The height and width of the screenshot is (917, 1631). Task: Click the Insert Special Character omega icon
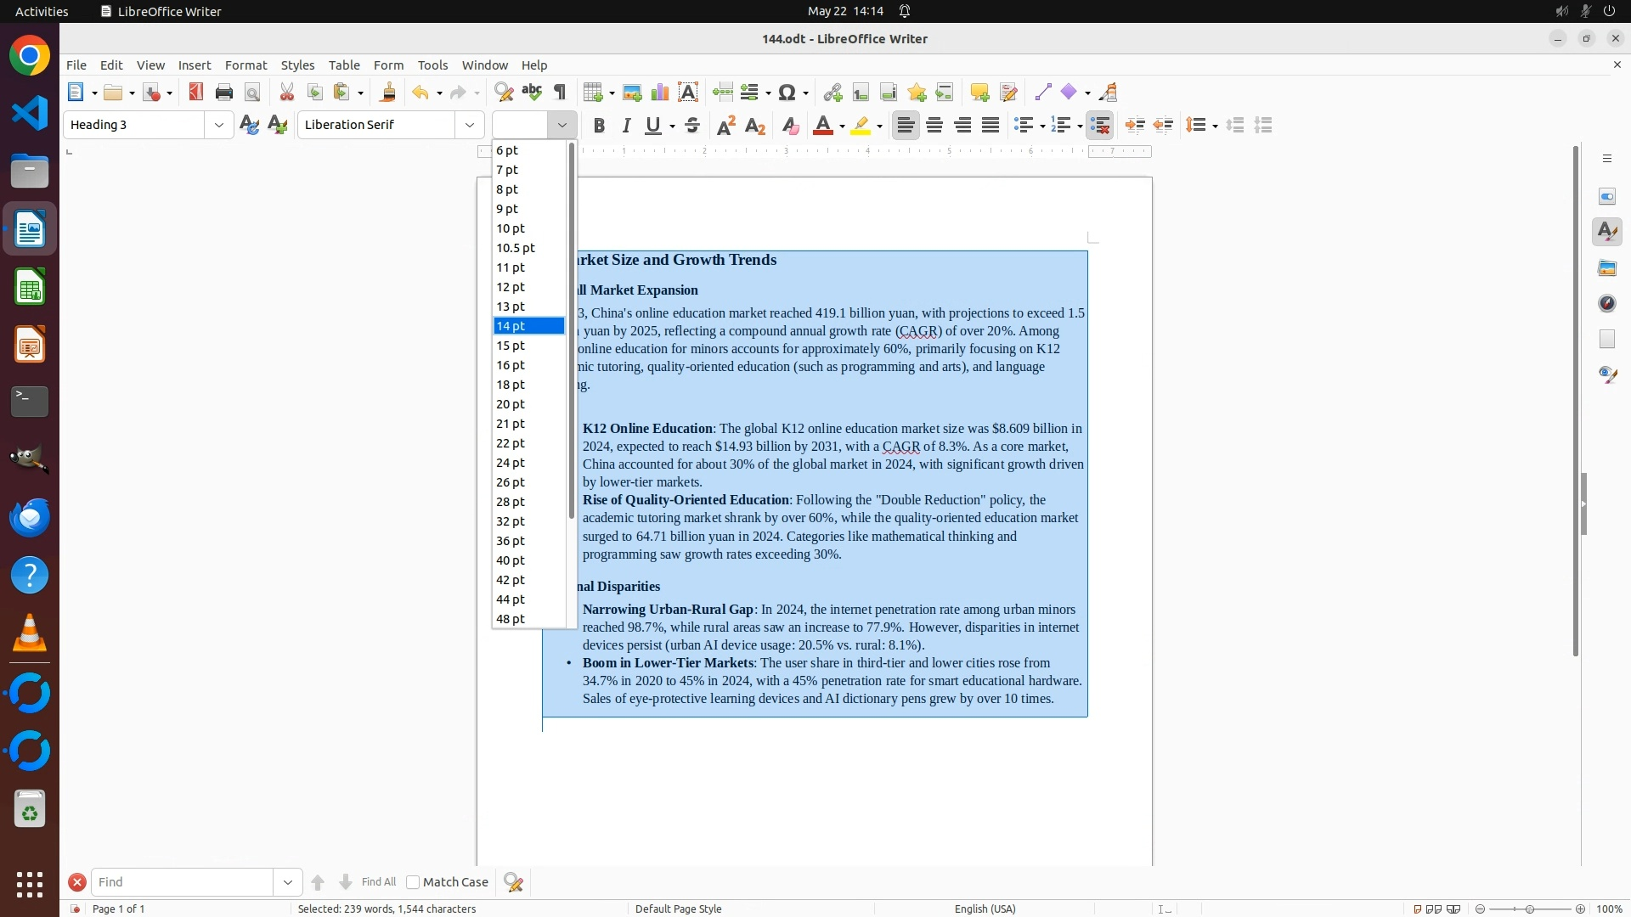coord(787,93)
